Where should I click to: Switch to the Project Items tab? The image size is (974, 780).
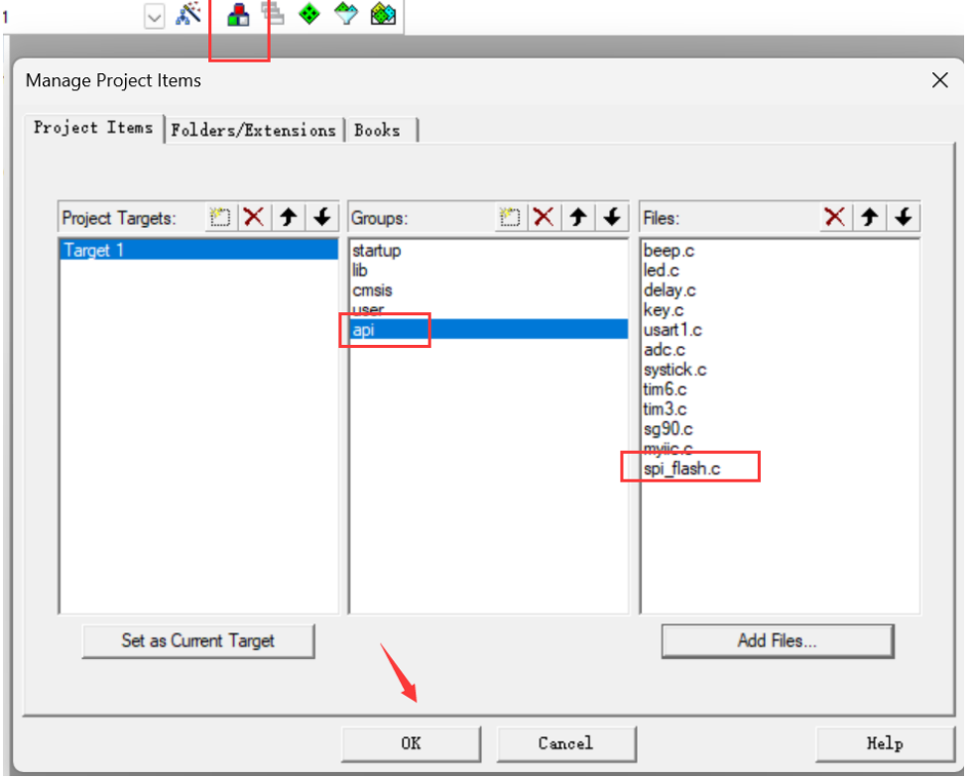[x=94, y=128]
